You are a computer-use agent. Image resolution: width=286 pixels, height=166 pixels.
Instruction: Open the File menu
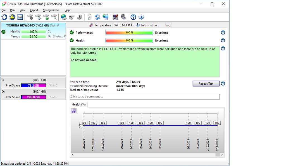point(3,10)
